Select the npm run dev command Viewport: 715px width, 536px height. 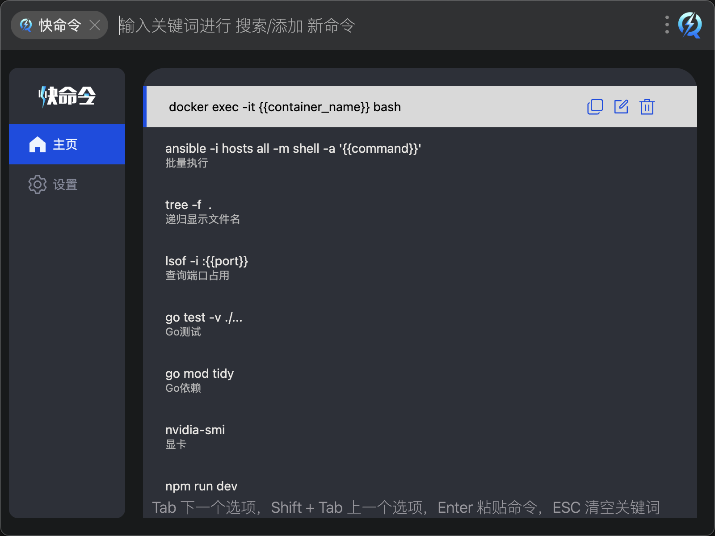click(420, 486)
